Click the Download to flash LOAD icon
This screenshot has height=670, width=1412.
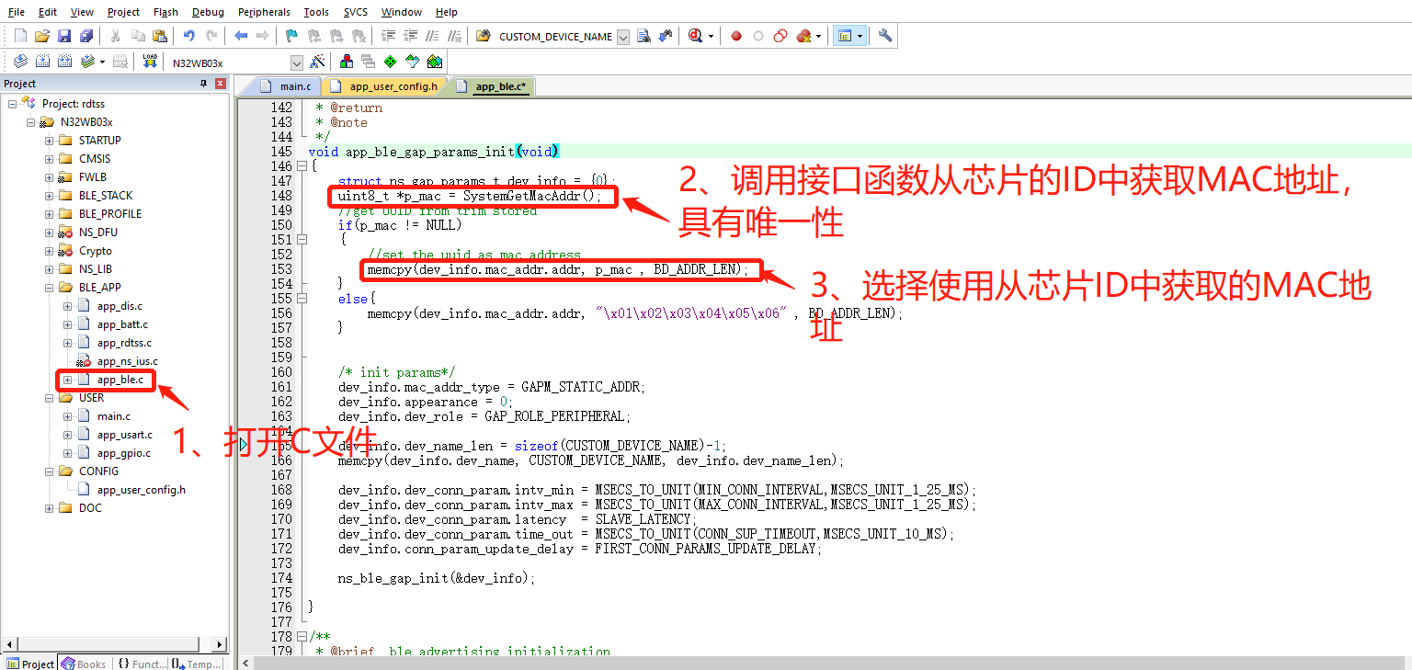pyautogui.click(x=150, y=62)
